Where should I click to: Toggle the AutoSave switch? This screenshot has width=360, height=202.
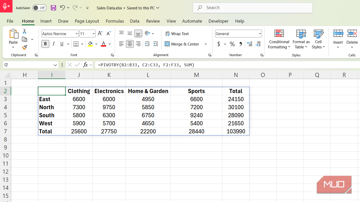[39, 8]
